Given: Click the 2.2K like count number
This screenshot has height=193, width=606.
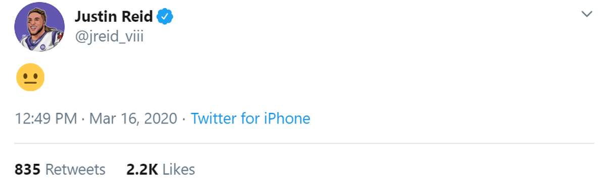Looking at the screenshot, I should [x=142, y=169].
